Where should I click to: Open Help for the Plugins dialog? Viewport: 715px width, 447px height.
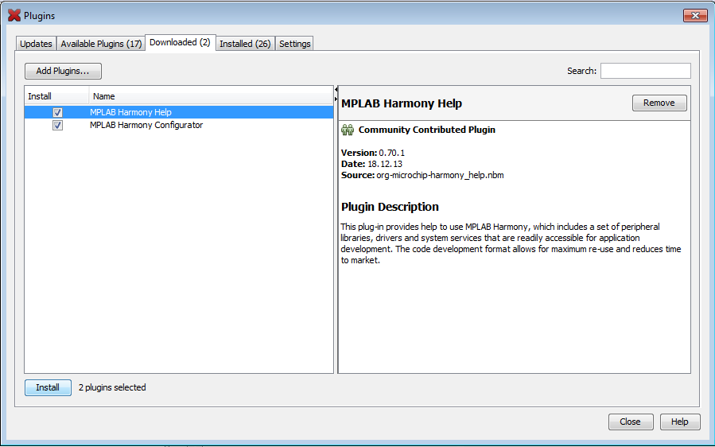pyautogui.click(x=680, y=422)
